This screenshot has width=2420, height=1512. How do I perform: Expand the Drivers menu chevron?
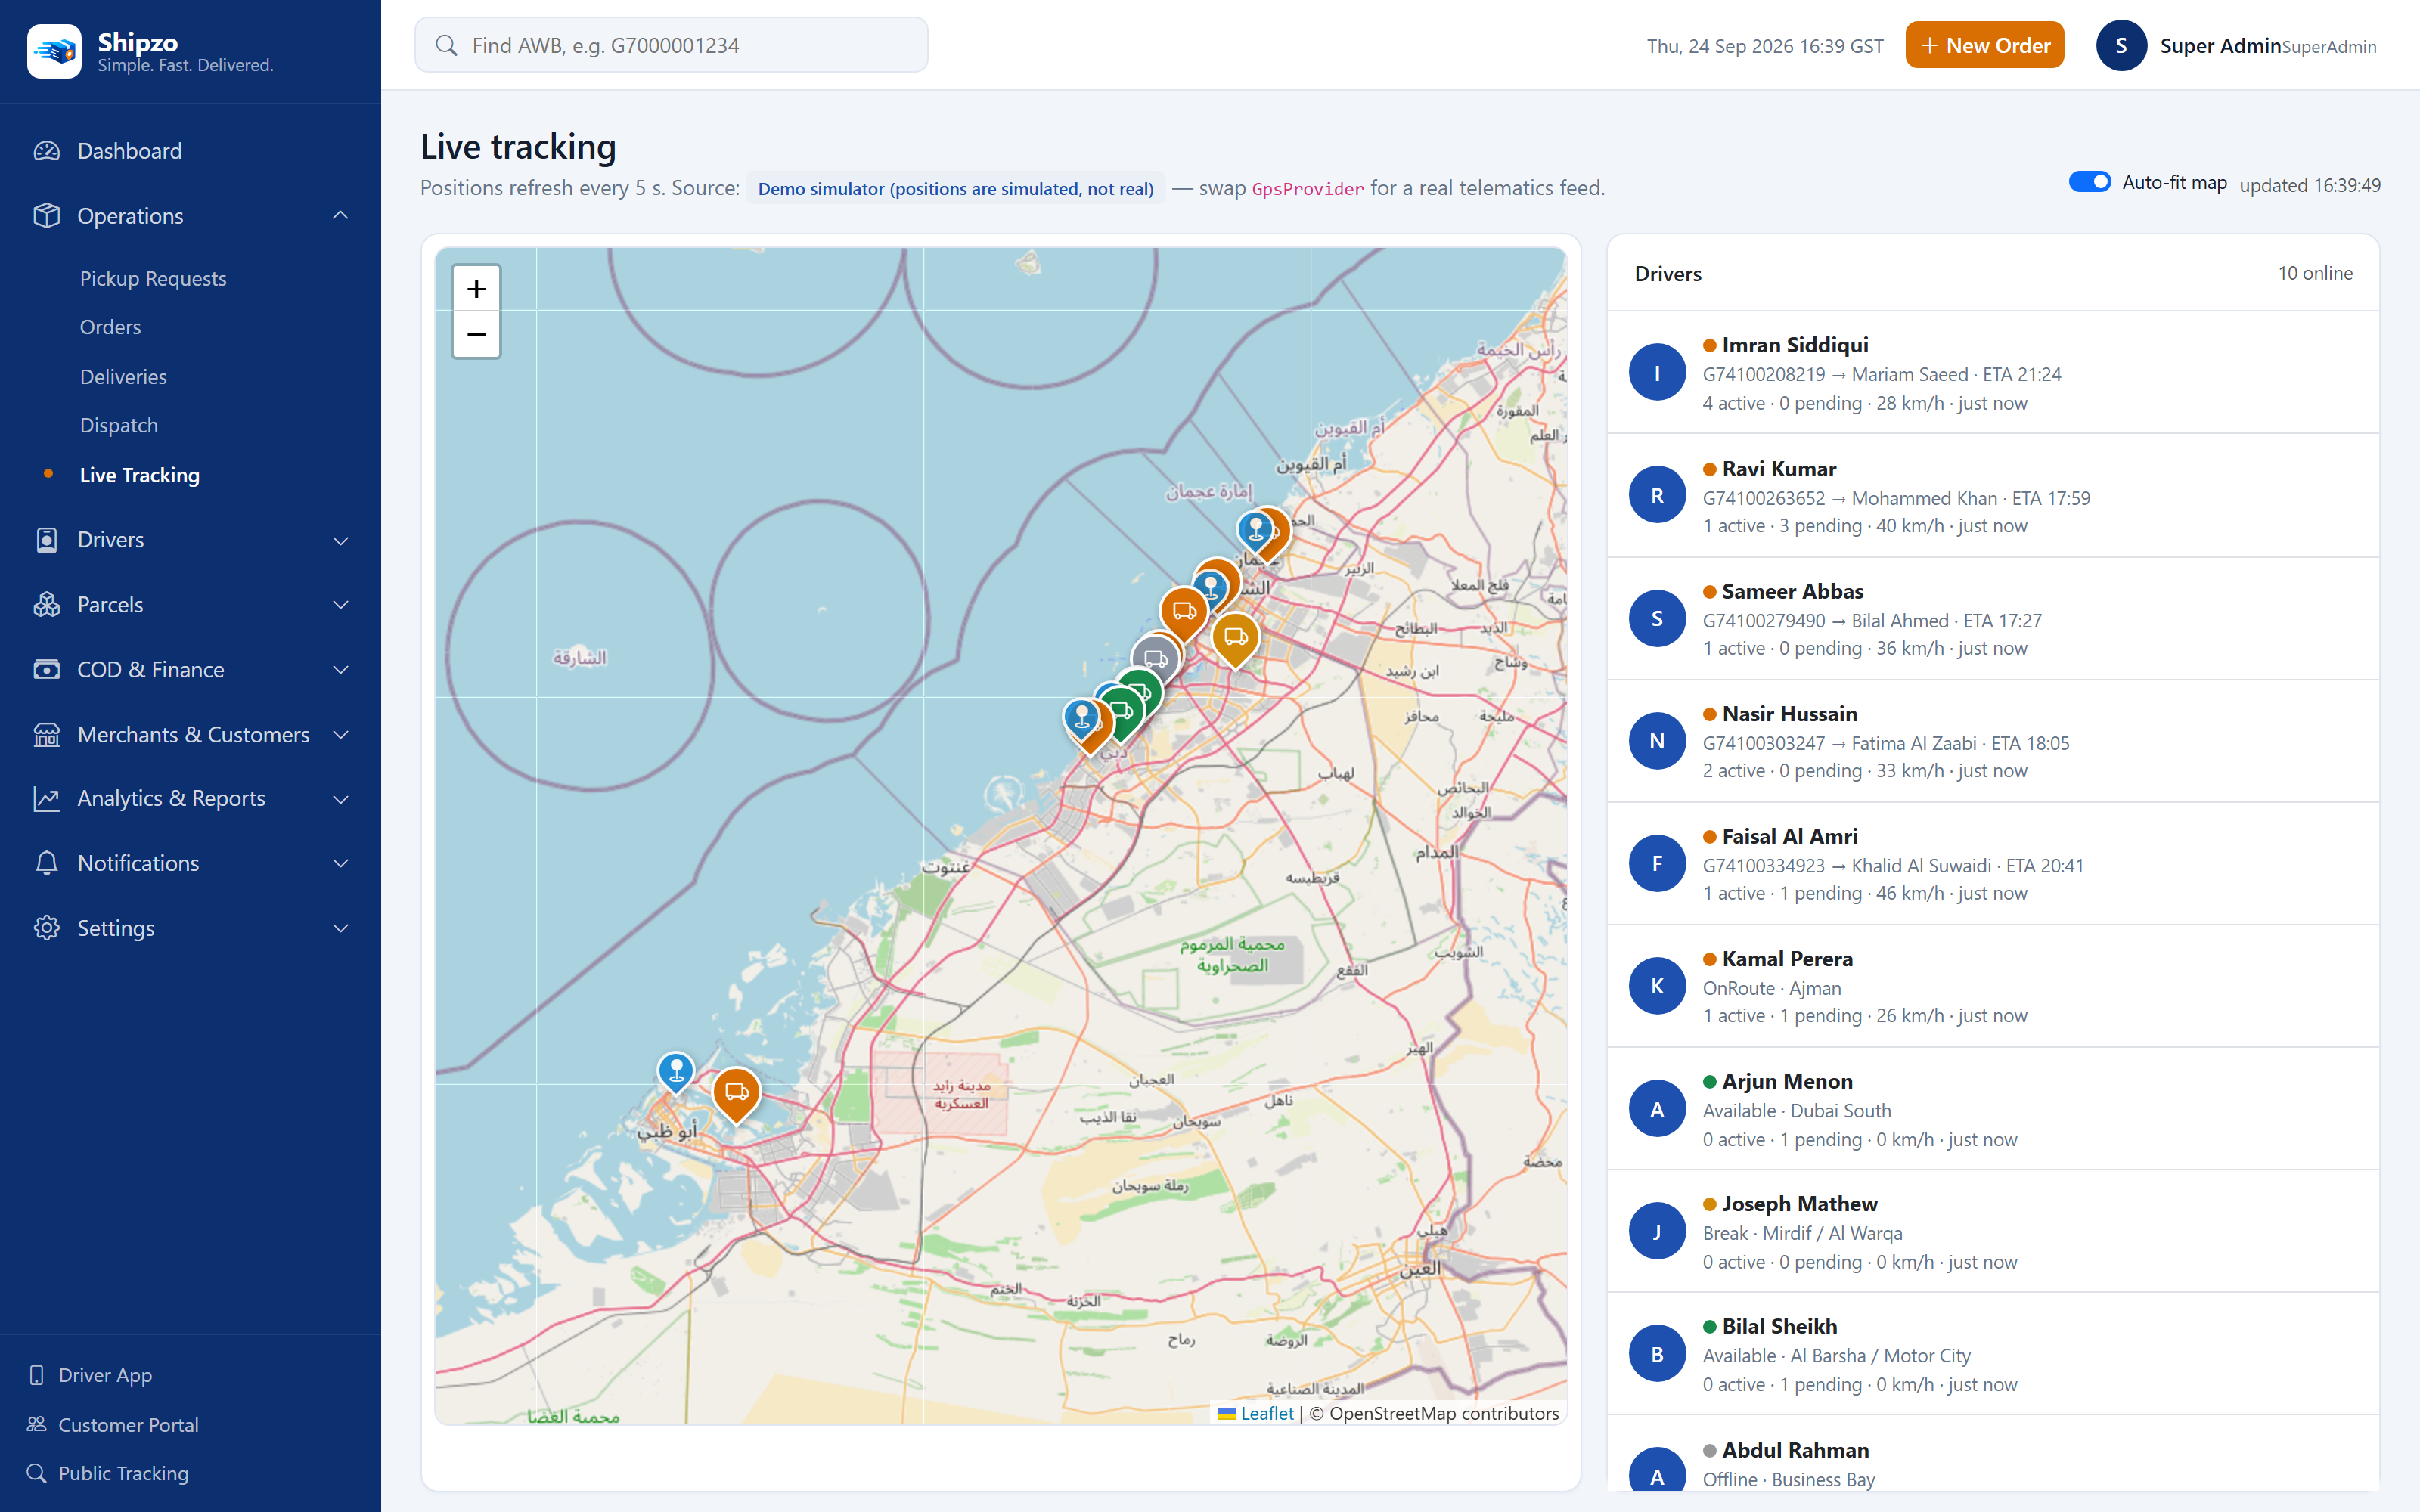tap(340, 540)
